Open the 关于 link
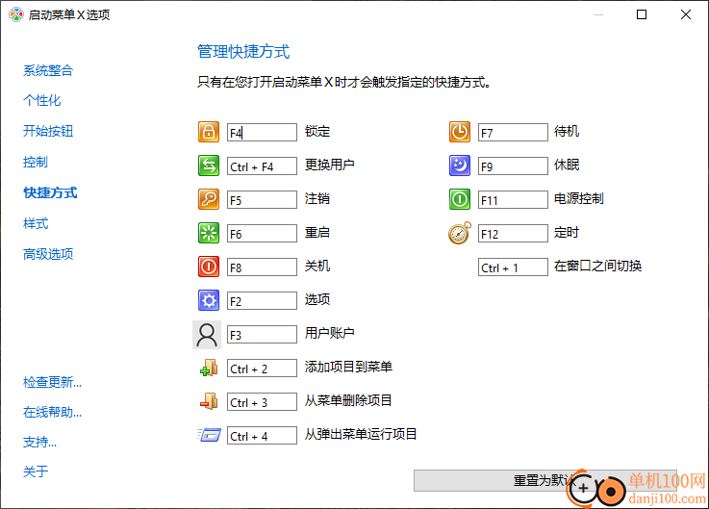Viewport: 709px width, 509px height. coord(36,471)
